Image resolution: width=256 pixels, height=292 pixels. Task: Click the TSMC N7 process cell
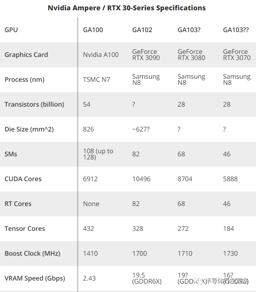click(x=97, y=79)
